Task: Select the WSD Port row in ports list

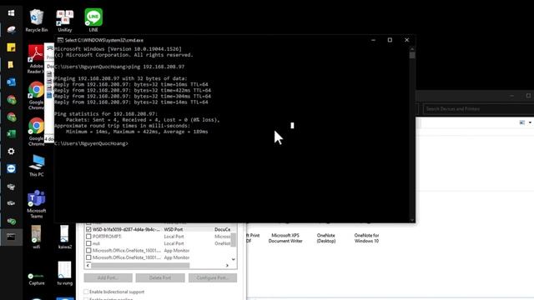Action: 158,230
